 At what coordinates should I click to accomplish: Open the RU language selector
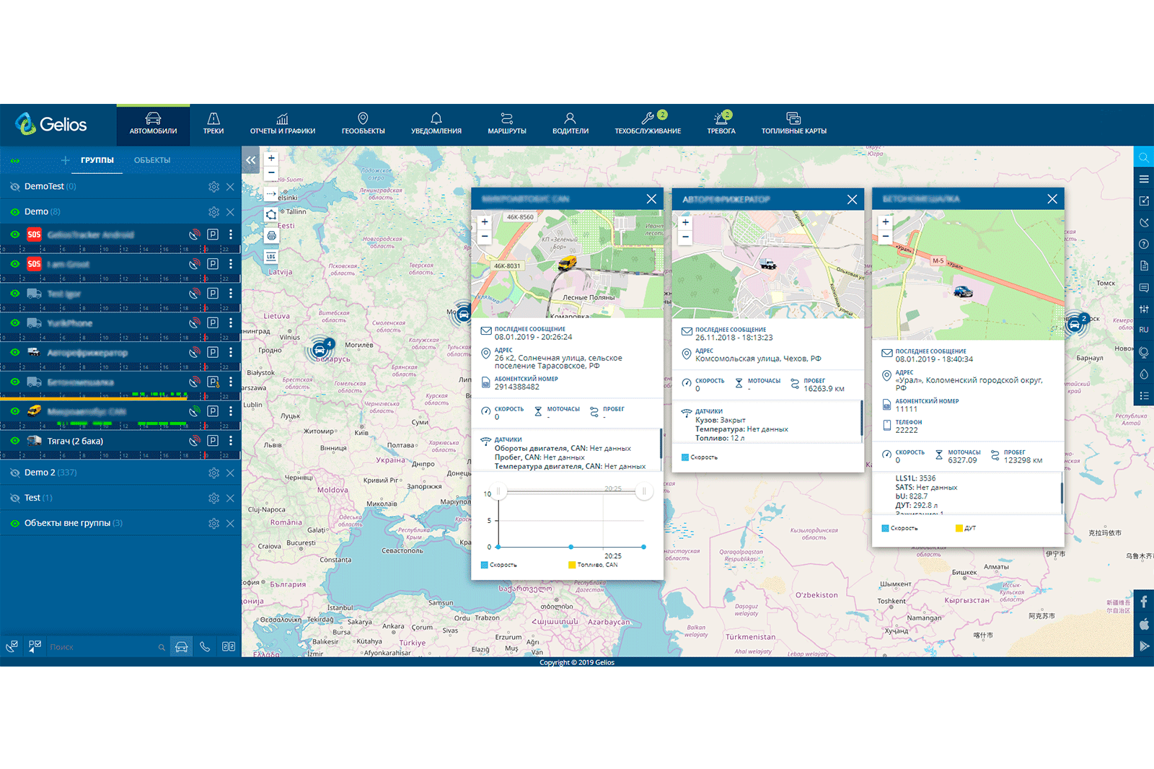pyautogui.click(x=1144, y=330)
